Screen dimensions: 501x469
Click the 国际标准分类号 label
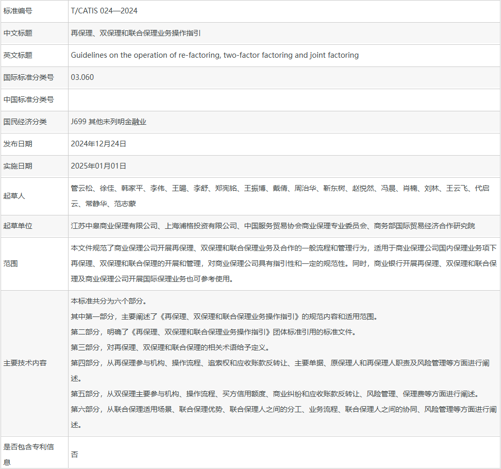coord(28,77)
